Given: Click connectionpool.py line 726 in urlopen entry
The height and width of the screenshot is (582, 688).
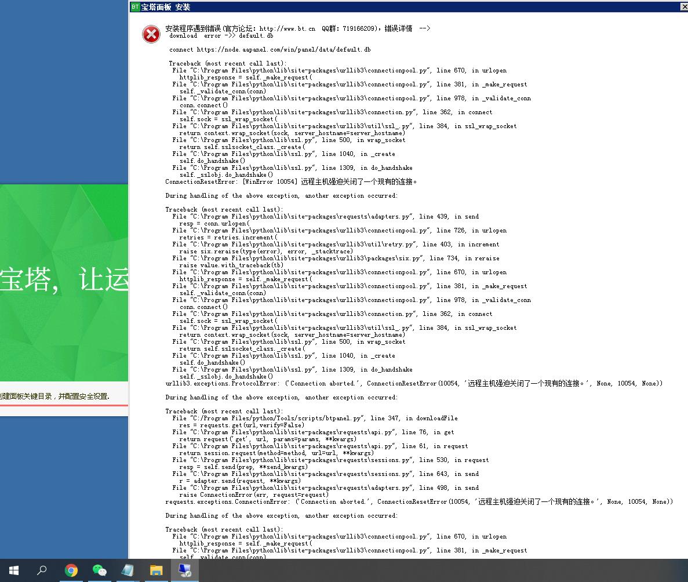Looking at the screenshot, I should [340, 231].
